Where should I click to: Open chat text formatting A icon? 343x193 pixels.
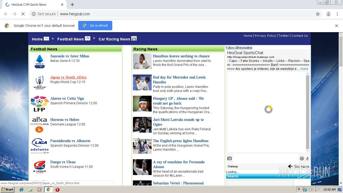[307, 158]
